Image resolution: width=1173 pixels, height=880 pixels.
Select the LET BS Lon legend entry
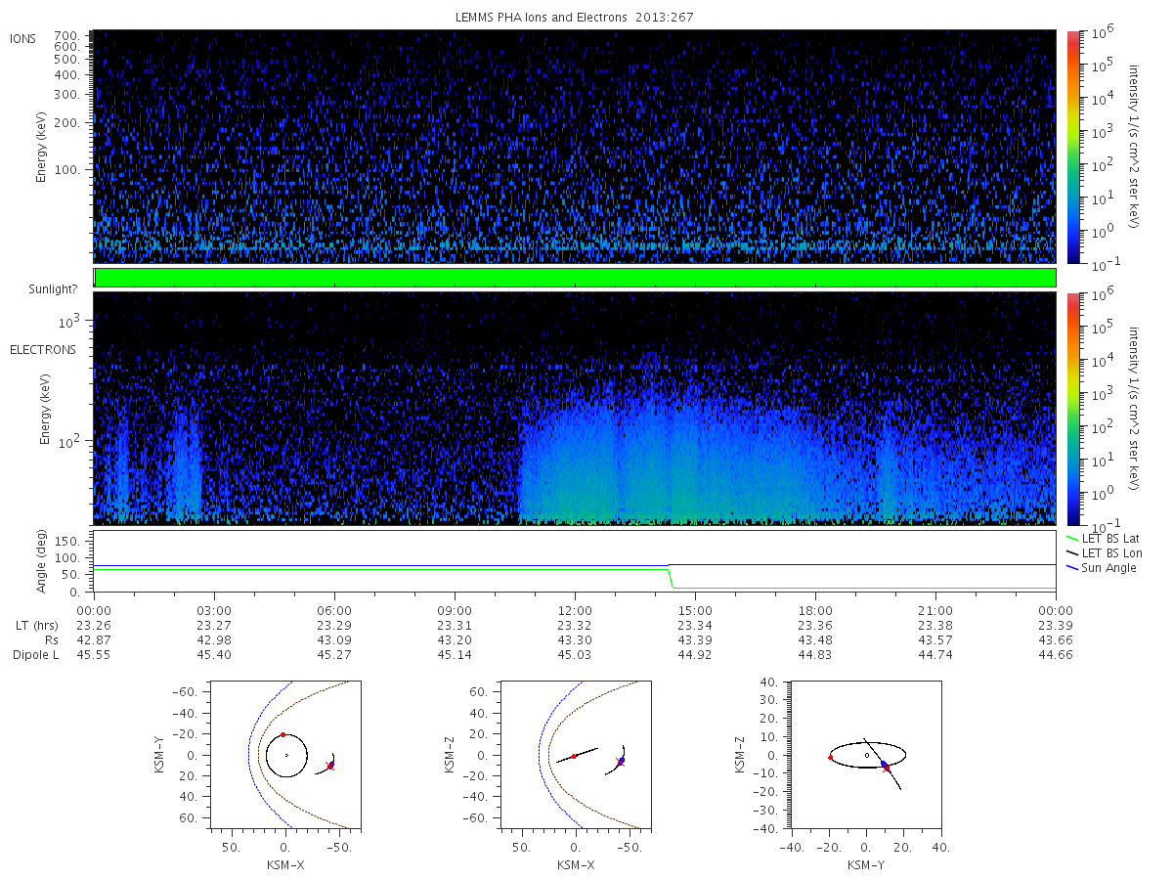pyautogui.click(x=1110, y=553)
